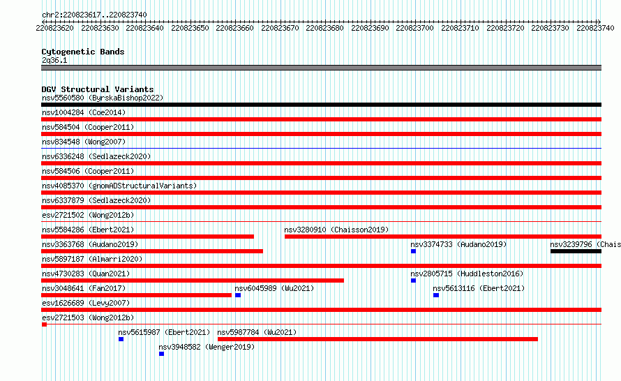Select the red nsv3280910 variant bar
This screenshot has width=621, height=381.
tap(443, 237)
